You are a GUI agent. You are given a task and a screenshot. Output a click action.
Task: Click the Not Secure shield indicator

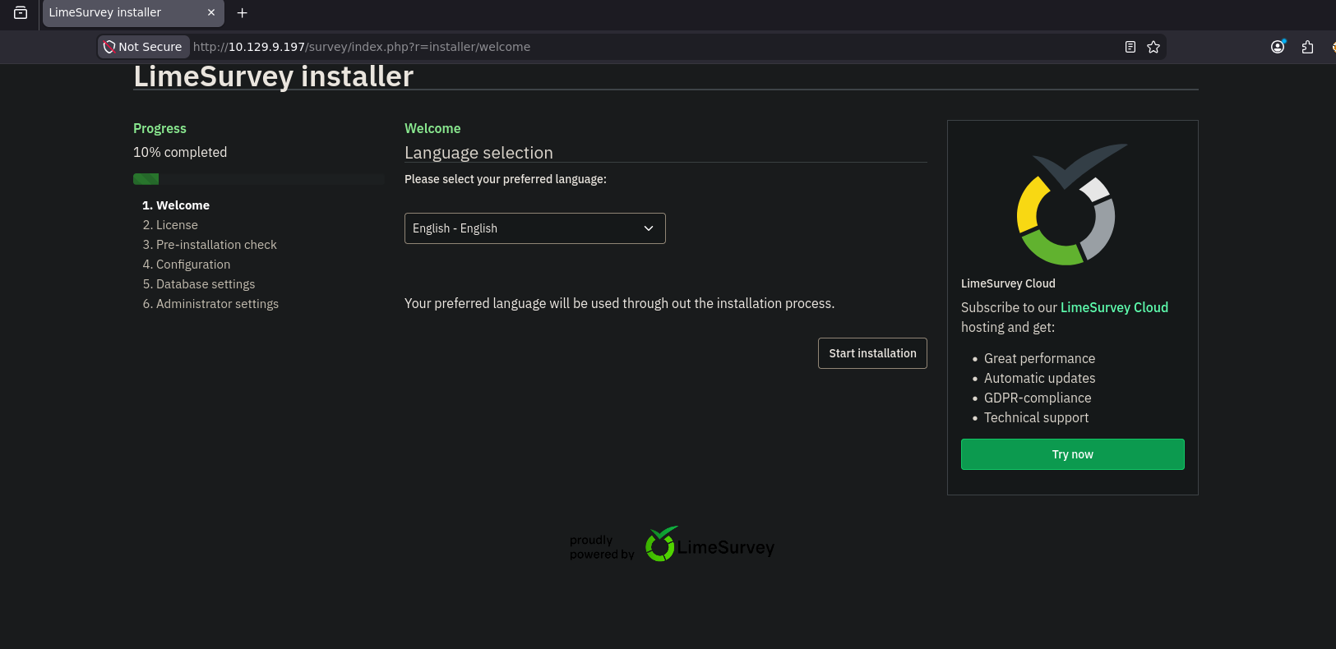pyautogui.click(x=143, y=47)
